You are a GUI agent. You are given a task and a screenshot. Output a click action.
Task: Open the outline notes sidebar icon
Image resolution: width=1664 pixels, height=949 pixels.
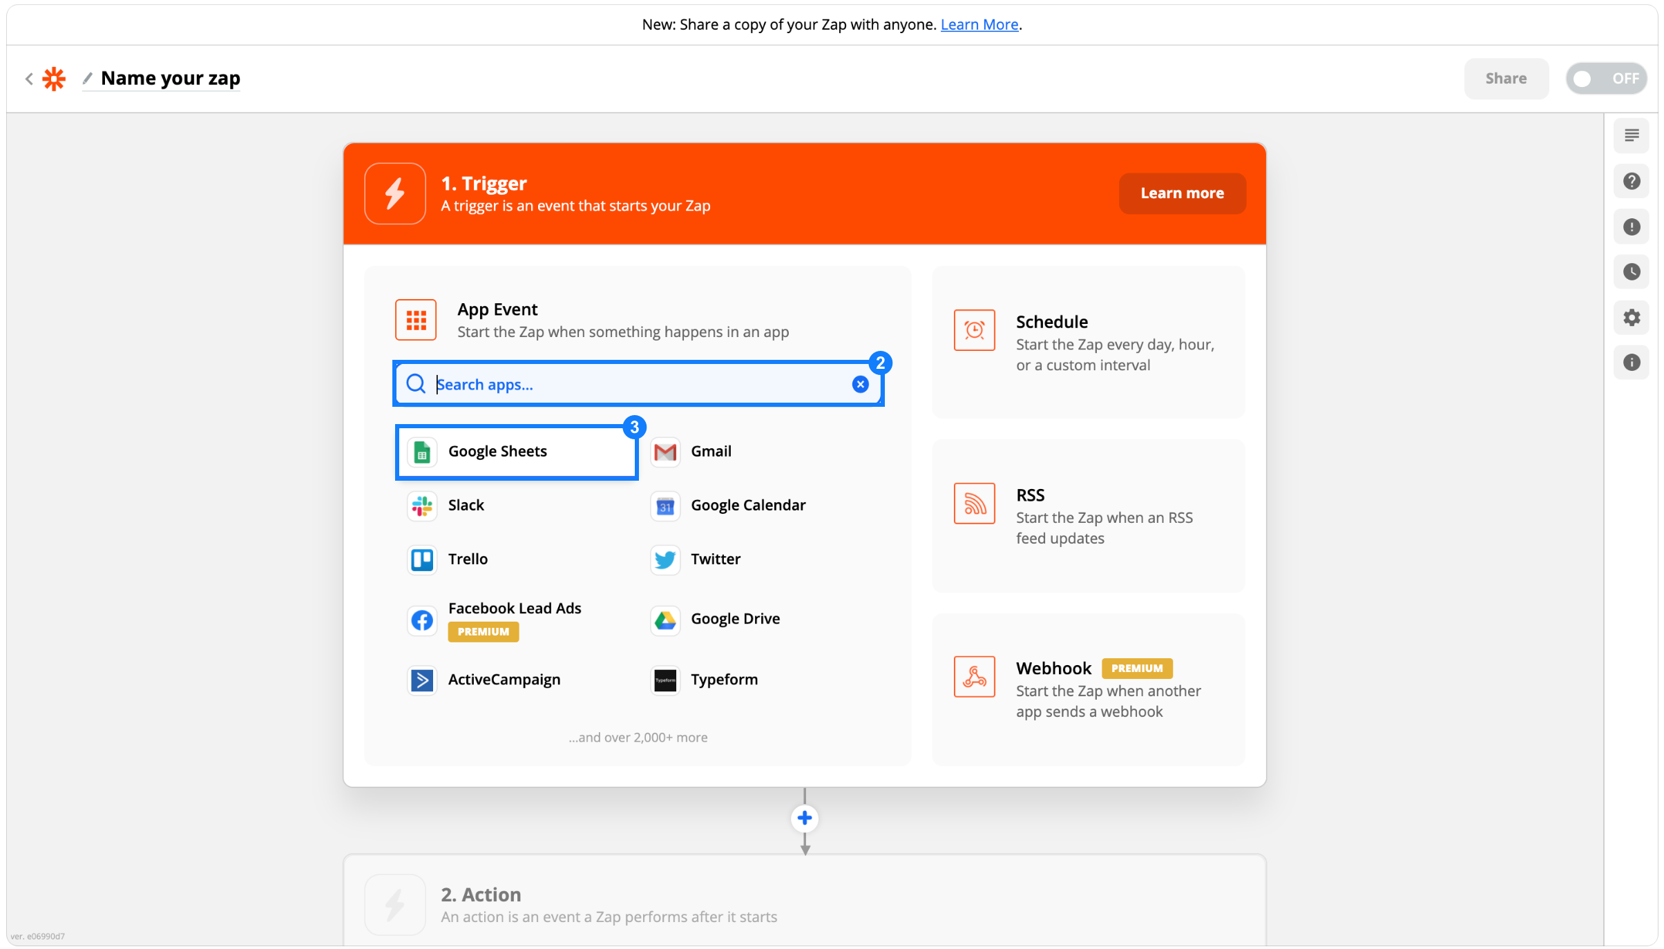(1632, 135)
